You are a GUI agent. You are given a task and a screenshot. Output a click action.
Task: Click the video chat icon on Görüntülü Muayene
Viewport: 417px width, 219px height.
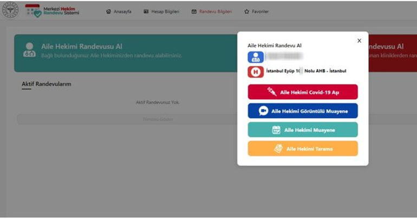point(264,111)
